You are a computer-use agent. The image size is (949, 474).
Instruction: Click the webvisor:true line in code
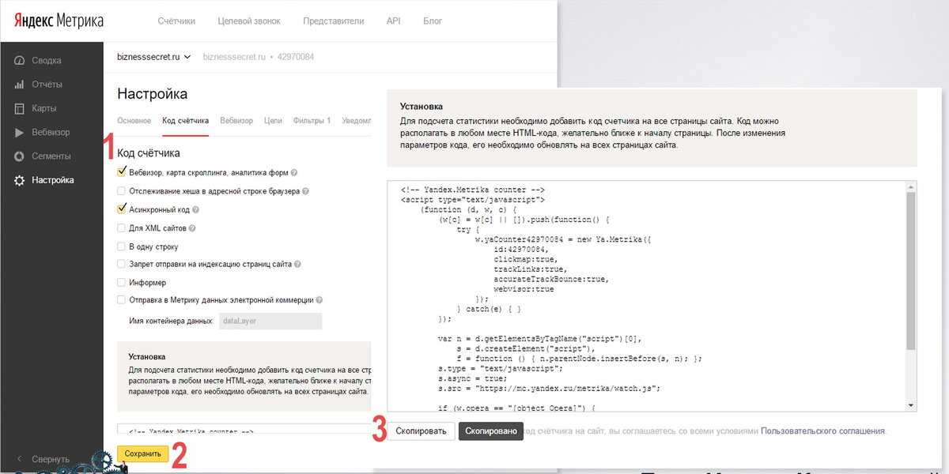(524, 289)
